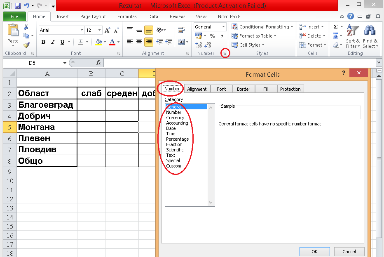Switch to the Border tab in Format Cells
This screenshot has width=384, height=257.
pyautogui.click(x=244, y=89)
